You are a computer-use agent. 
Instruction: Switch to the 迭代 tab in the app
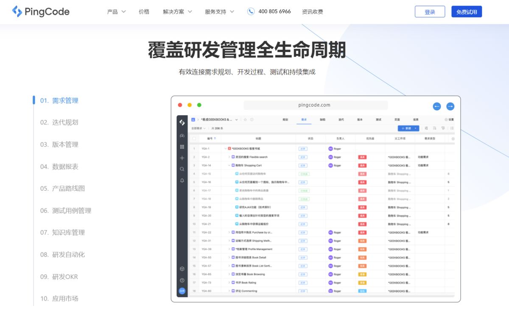[341, 120]
